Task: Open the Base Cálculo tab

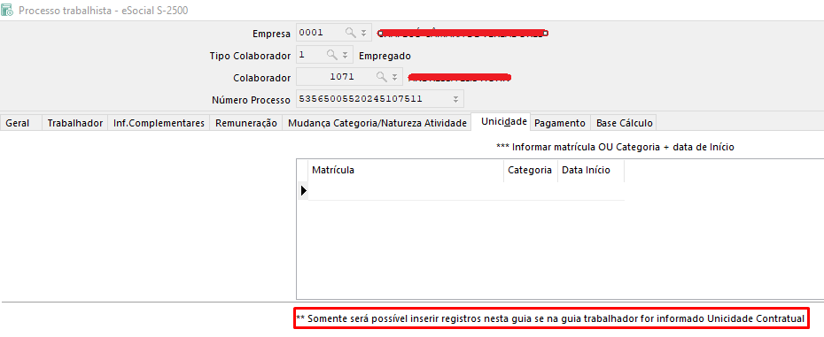Action: (x=625, y=123)
